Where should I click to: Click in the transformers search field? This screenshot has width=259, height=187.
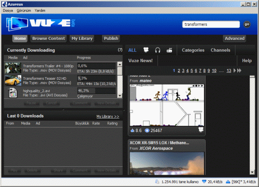click(211, 24)
